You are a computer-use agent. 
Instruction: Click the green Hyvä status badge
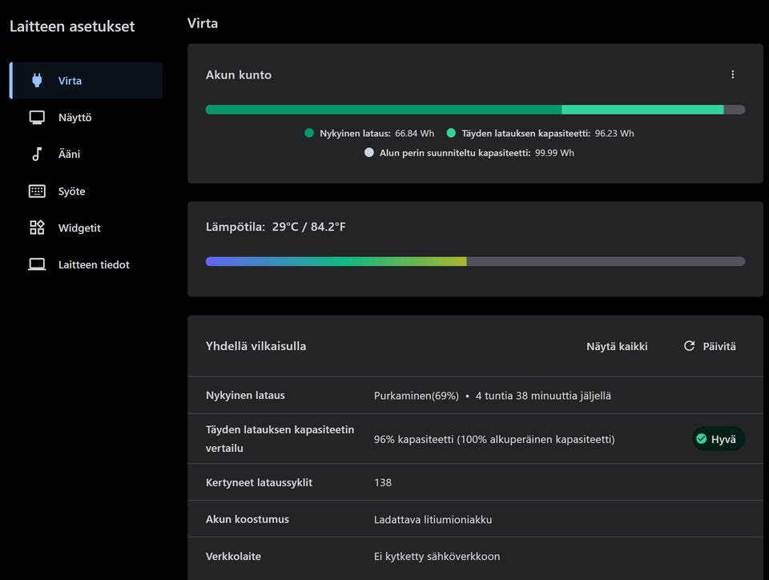[x=718, y=439]
